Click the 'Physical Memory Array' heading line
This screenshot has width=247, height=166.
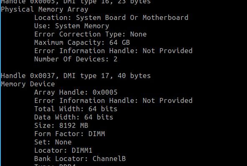45,10
